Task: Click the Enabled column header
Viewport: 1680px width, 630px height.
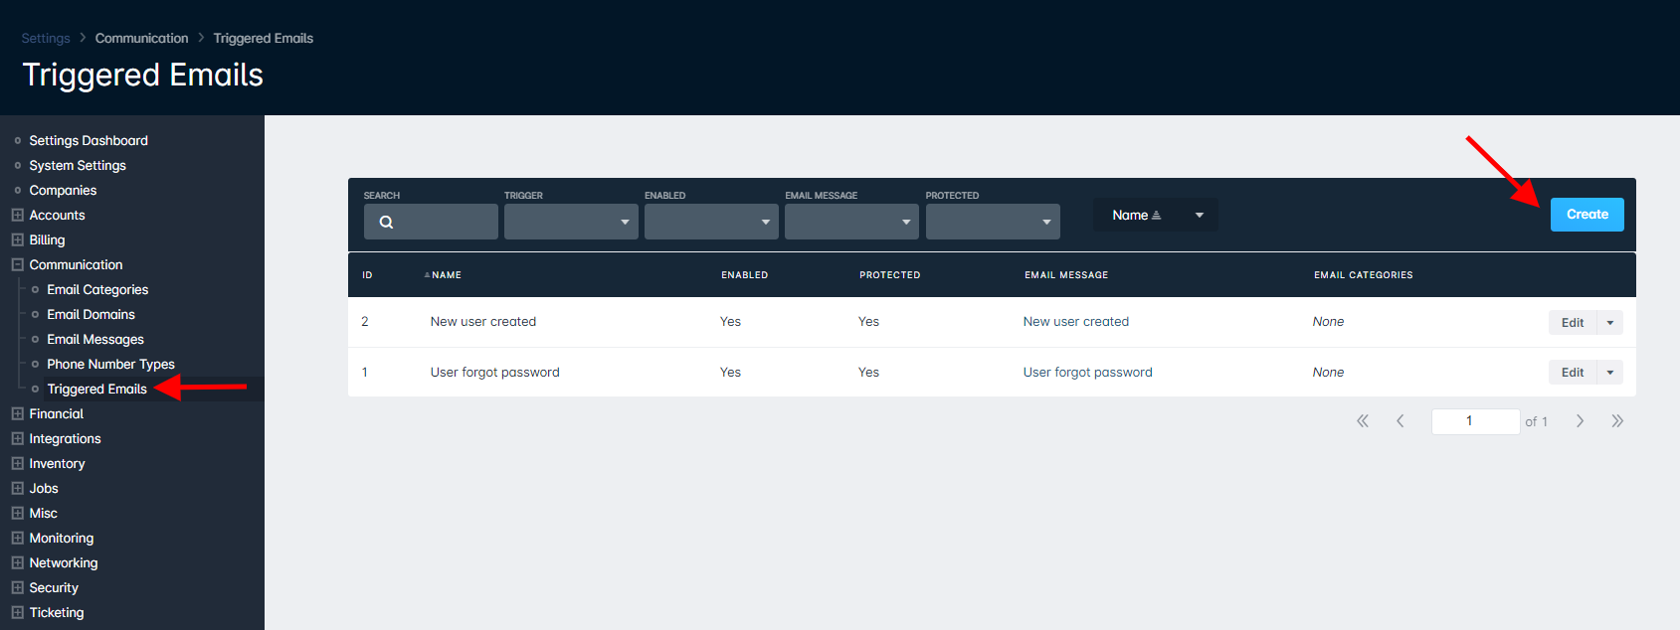Action: click(x=745, y=275)
